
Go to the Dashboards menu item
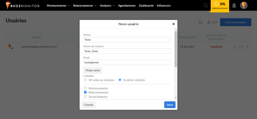point(146,5)
